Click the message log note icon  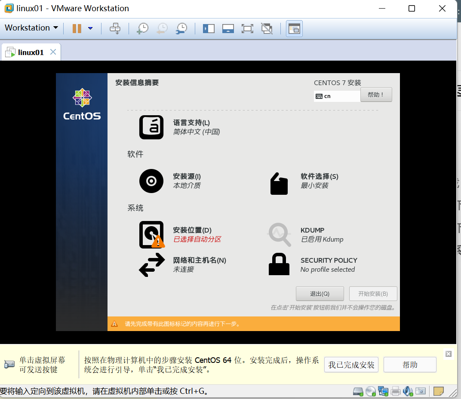pyautogui.click(x=438, y=391)
